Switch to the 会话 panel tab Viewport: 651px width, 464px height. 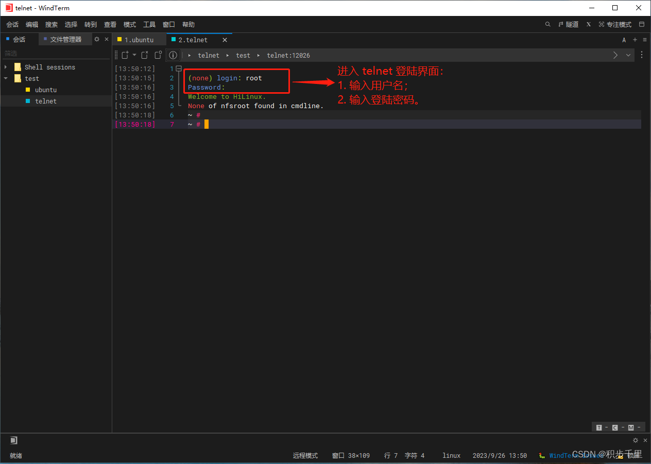click(19, 39)
